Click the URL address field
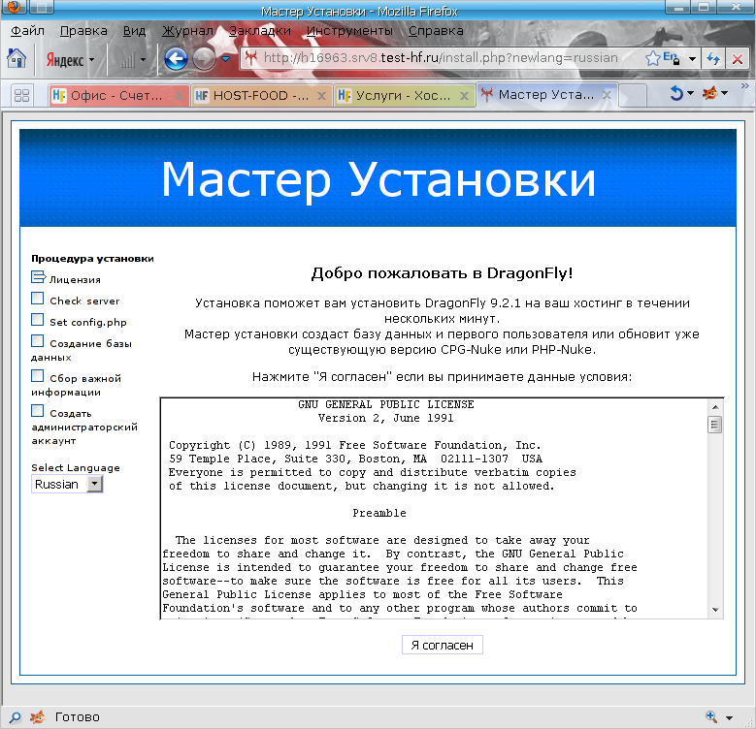756x729 pixels. click(x=437, y=58)
